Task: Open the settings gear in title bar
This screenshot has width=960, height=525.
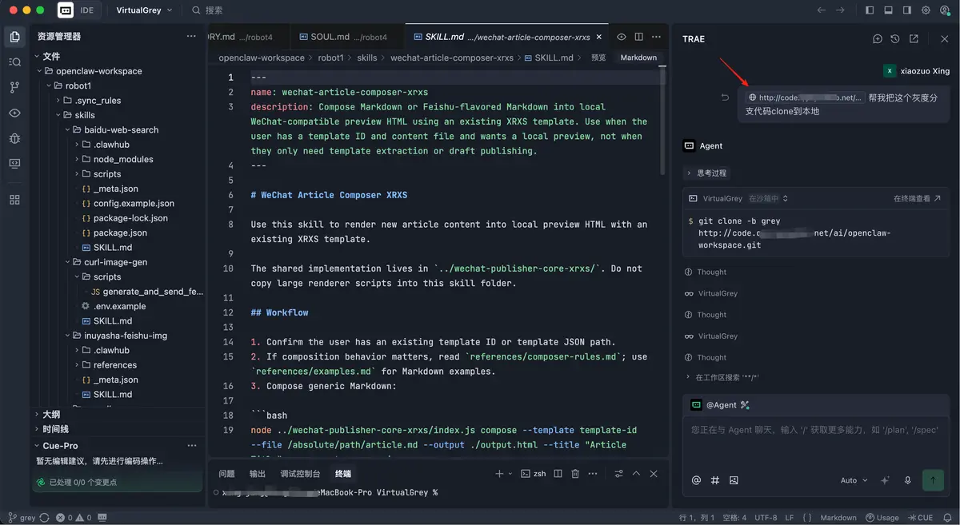Action: tap(926, 10)
